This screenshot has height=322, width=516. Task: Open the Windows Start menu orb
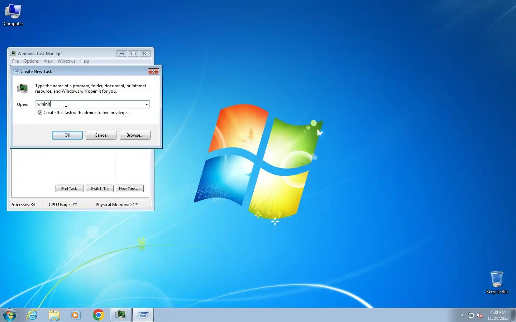pos(10,315)
